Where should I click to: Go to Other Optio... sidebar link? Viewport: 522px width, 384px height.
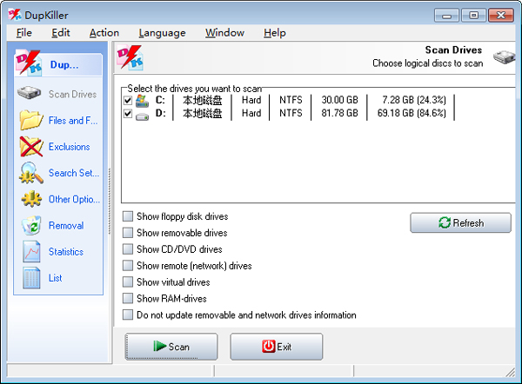74,199
